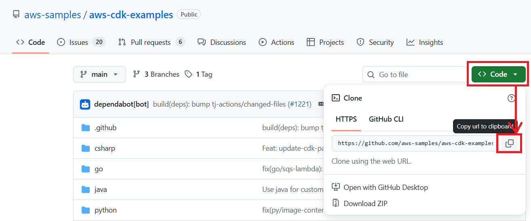This screenshot has height=221, width=531.
Task: Click the dependabot avatar icon
Action: [x=85, y=104]
